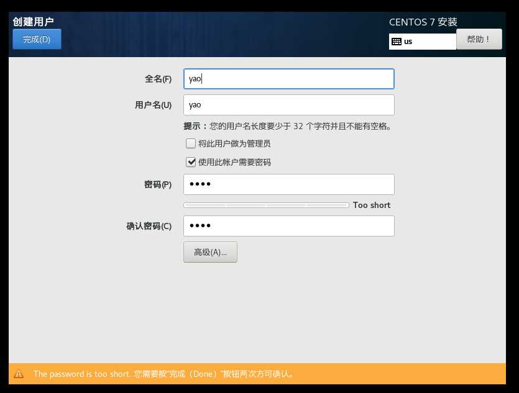Click the 全名 full name input field

[x=288, y=78]
